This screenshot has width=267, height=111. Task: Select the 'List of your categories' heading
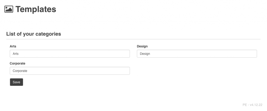click(x=34, y=34)
